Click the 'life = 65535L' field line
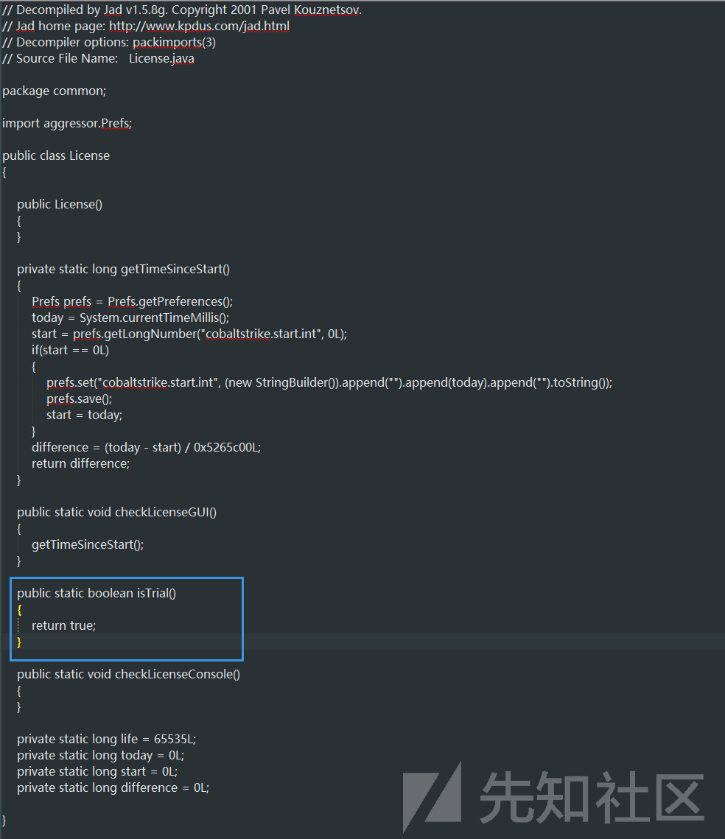Screen dimensions: 725x839 [107, 739]
